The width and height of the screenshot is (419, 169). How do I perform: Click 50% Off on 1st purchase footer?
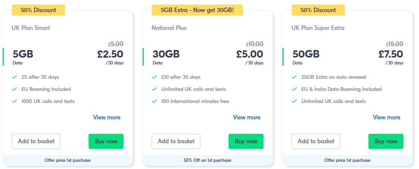208,160
